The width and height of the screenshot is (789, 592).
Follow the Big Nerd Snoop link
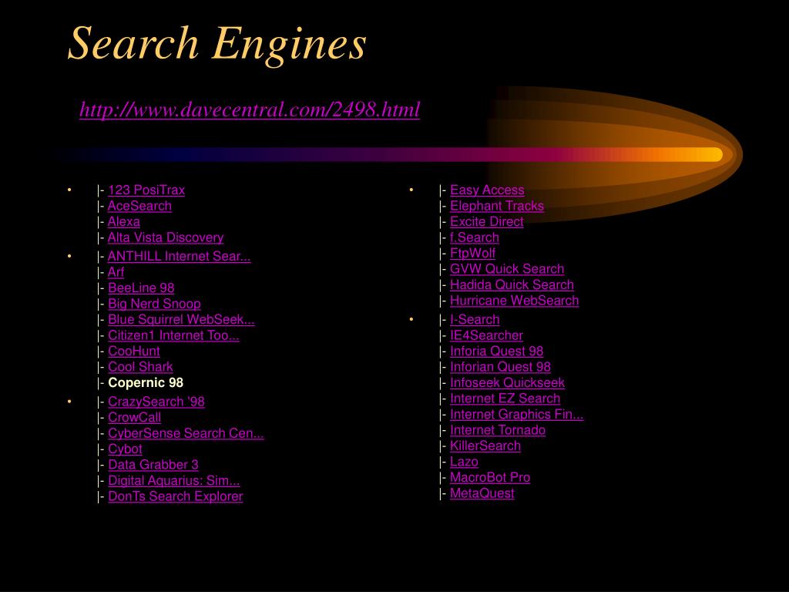(154, 304)
